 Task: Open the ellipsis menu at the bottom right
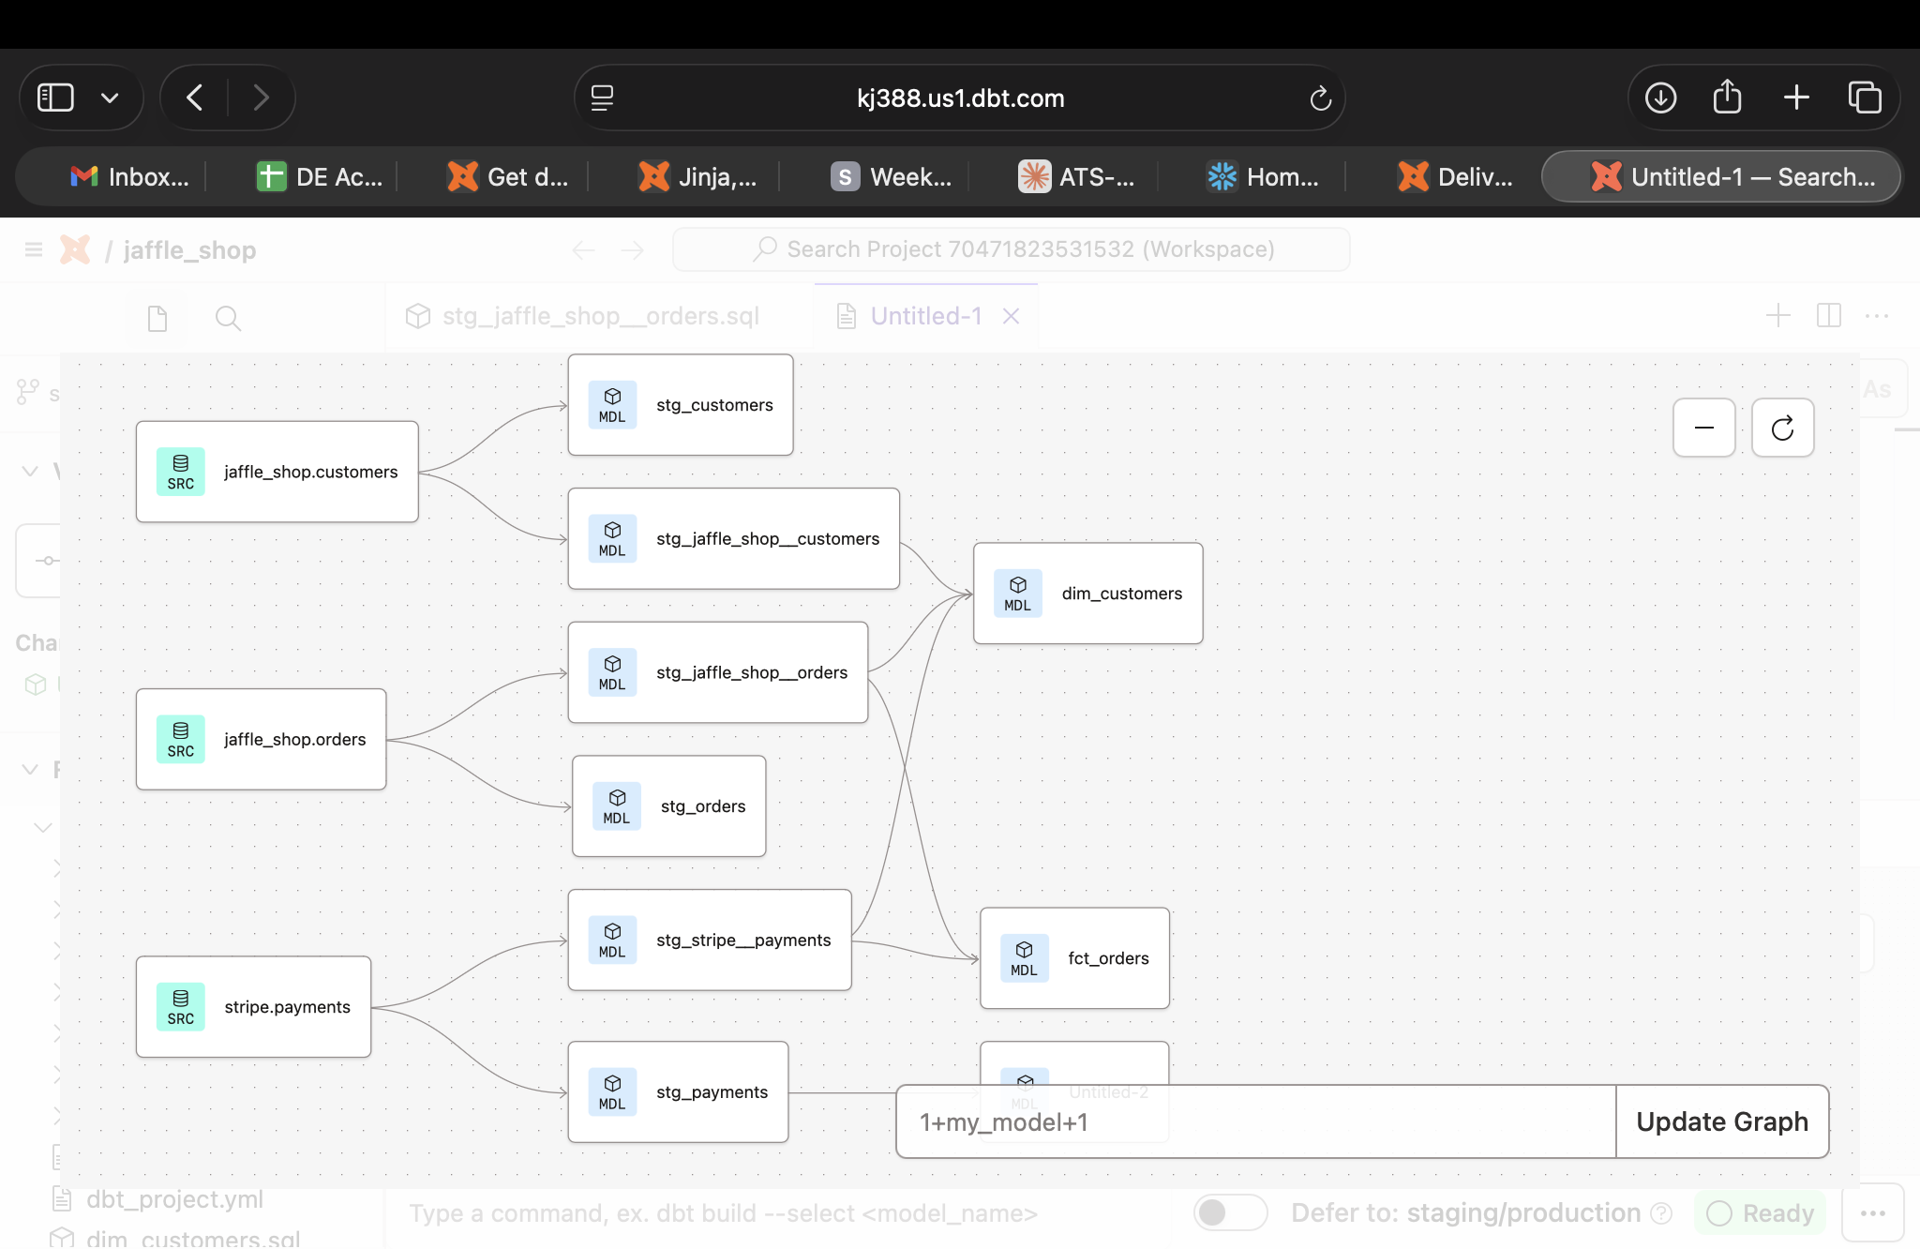[x=1877, y=1212]
